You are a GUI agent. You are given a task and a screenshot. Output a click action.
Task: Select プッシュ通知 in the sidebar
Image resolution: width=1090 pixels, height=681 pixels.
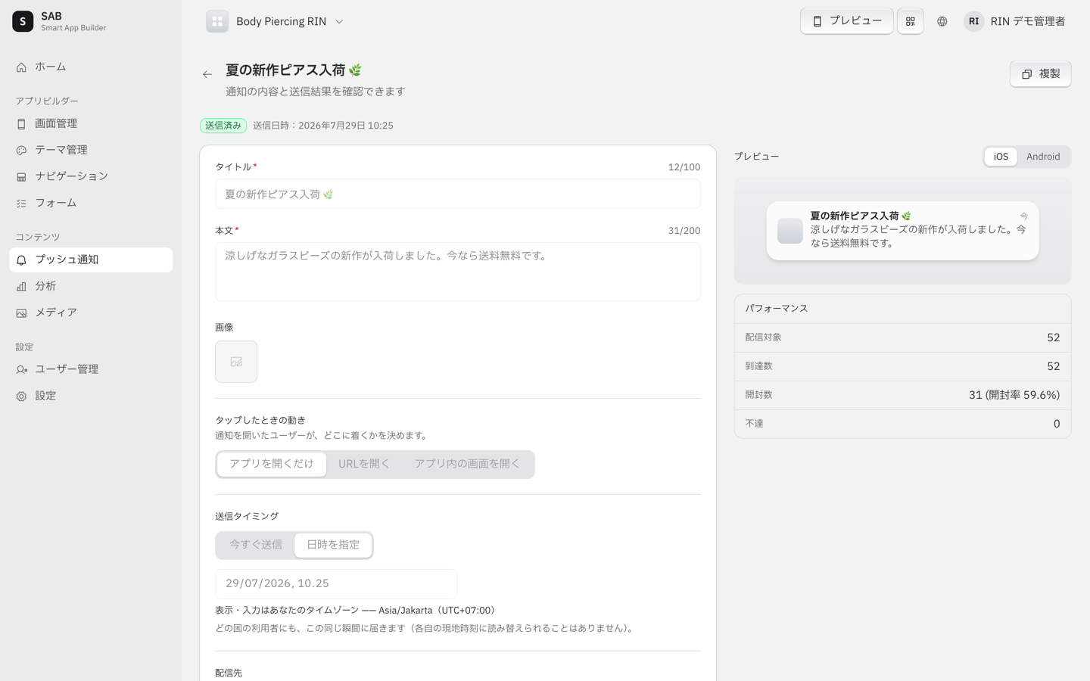(91, 260)
